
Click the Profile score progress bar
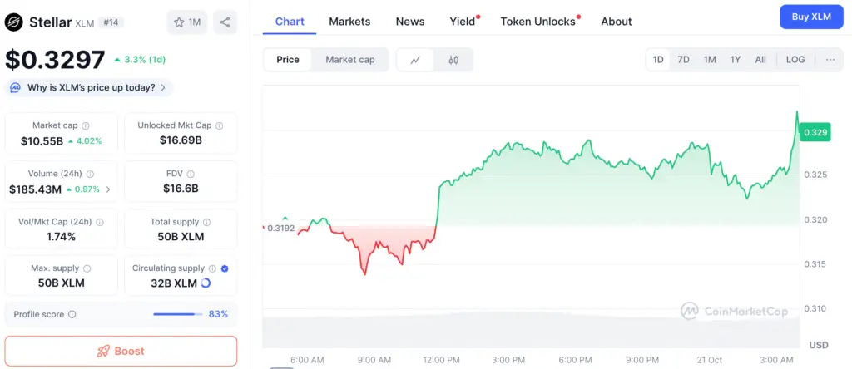click(177, 314)
